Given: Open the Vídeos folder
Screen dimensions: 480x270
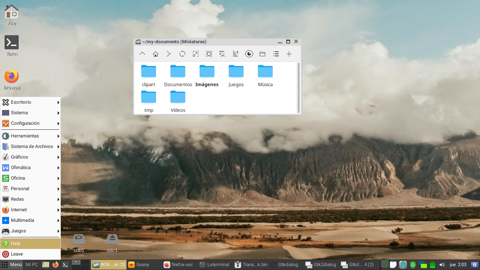Looking at the screenshot, I should coord(178,101).
